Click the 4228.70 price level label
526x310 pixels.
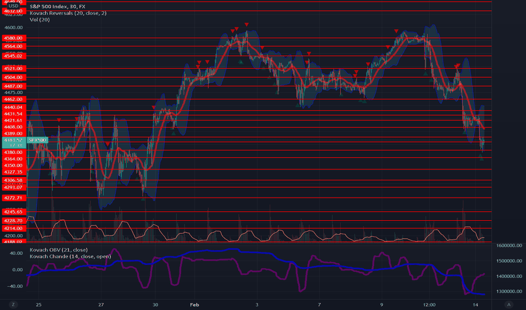click(x=14, y=221)
